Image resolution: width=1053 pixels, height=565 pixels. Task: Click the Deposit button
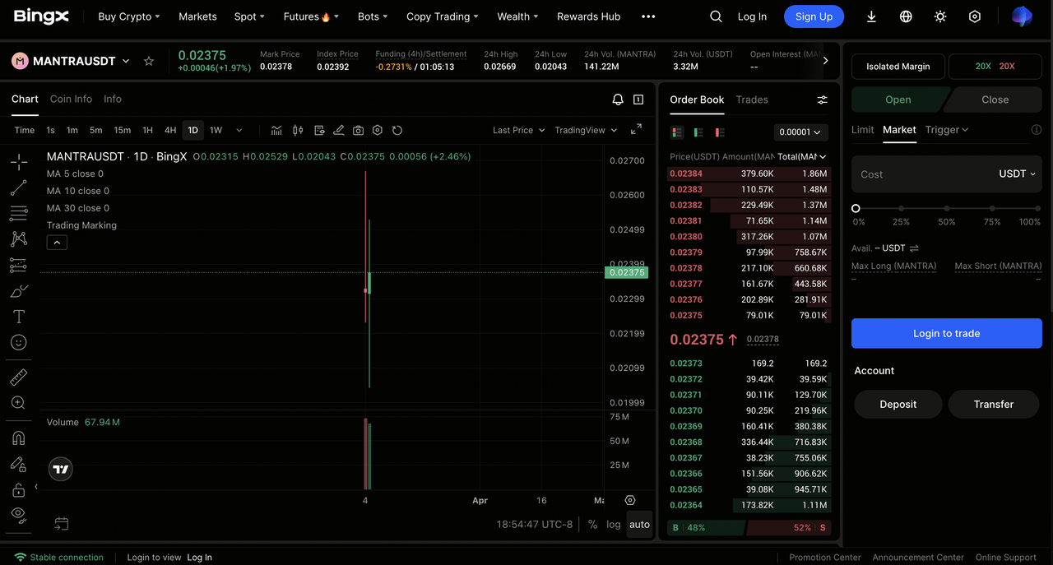[x=898, y=404]
